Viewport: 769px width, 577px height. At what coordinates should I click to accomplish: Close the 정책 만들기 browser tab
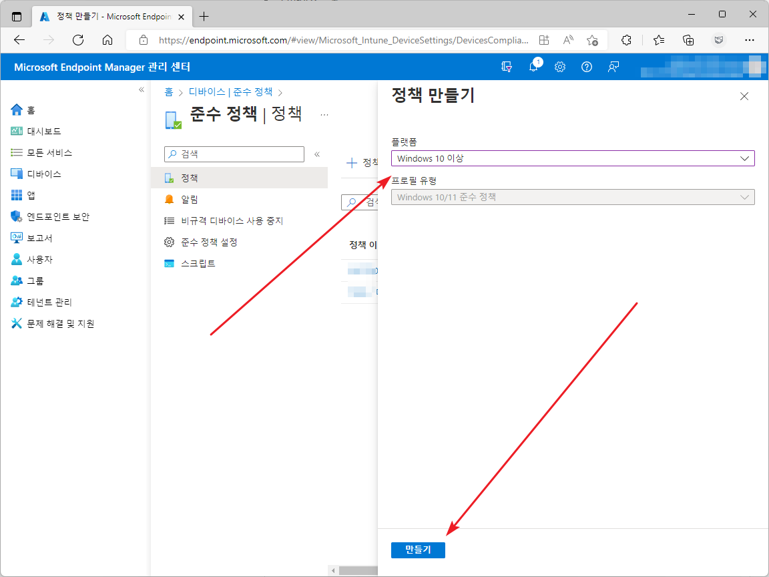pos(181,17)
